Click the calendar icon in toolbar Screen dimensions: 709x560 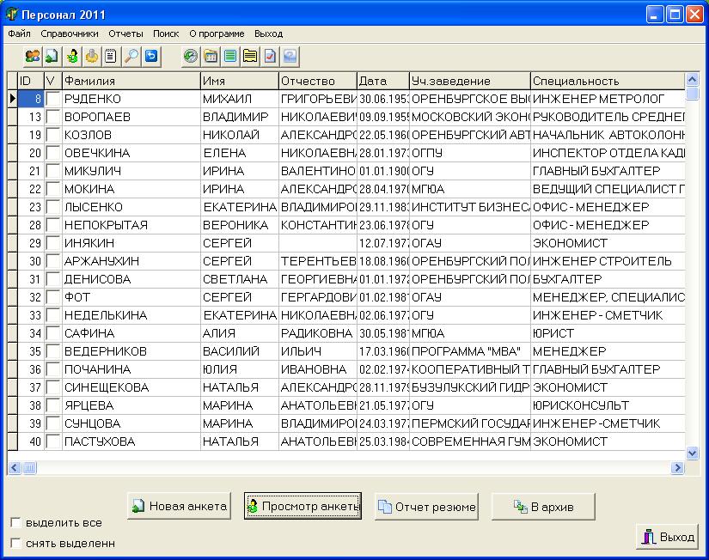(x=211, y=57)
